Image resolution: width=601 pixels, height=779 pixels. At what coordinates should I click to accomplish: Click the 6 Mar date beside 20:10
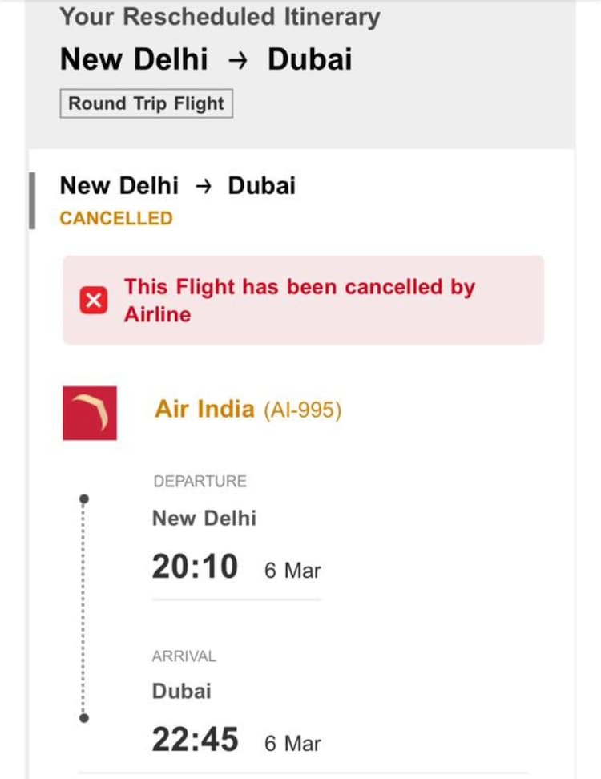click(x=292, y=571)
